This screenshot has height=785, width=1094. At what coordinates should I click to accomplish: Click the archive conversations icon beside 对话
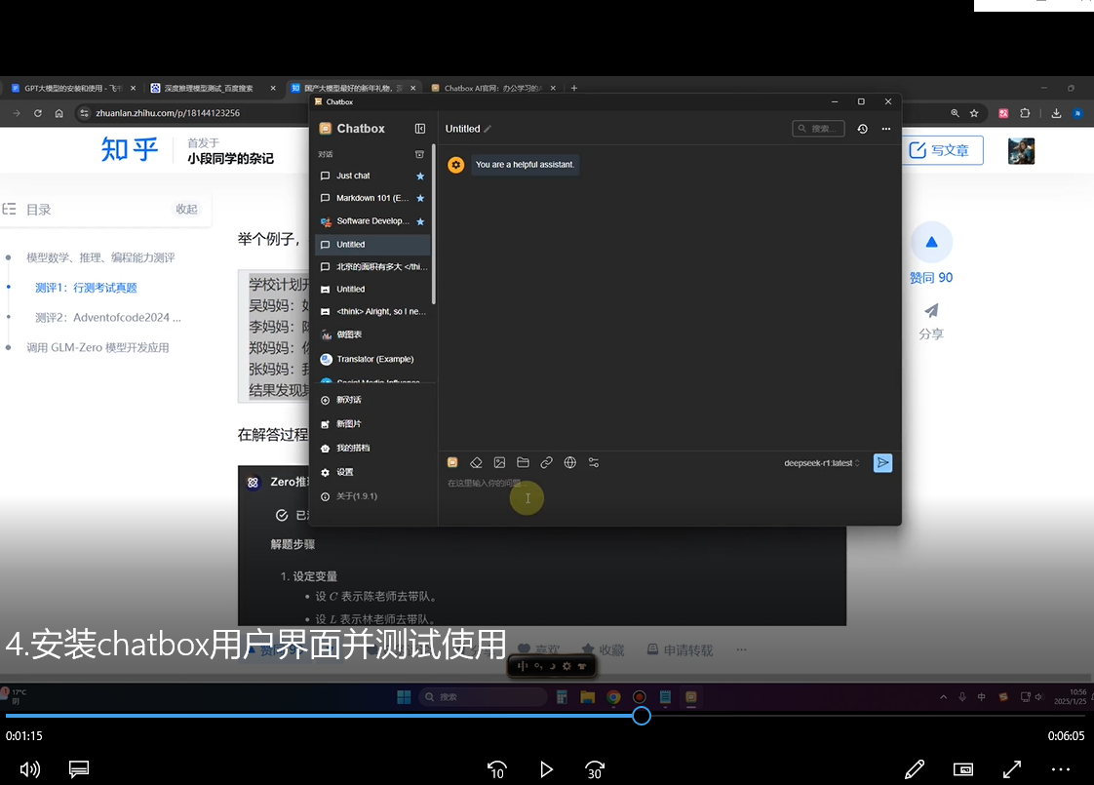[419, 154]
